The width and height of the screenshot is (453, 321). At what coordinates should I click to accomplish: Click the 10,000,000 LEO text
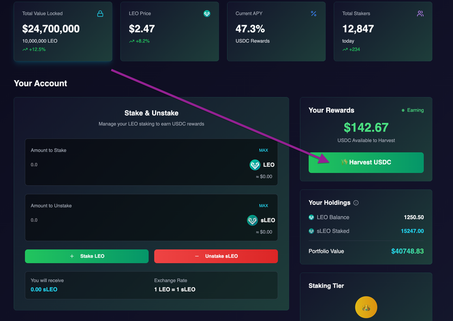[40, 41]
